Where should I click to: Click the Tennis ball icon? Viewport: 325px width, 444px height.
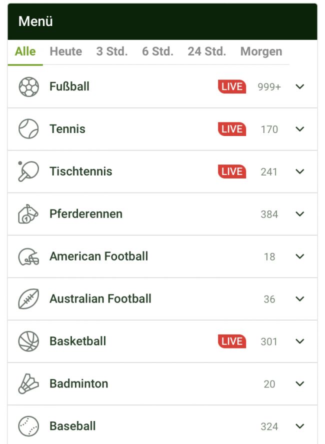[28, 129]
